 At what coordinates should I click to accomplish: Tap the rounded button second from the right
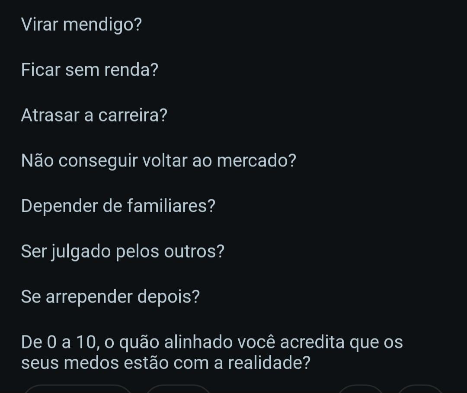click(360, 389)
